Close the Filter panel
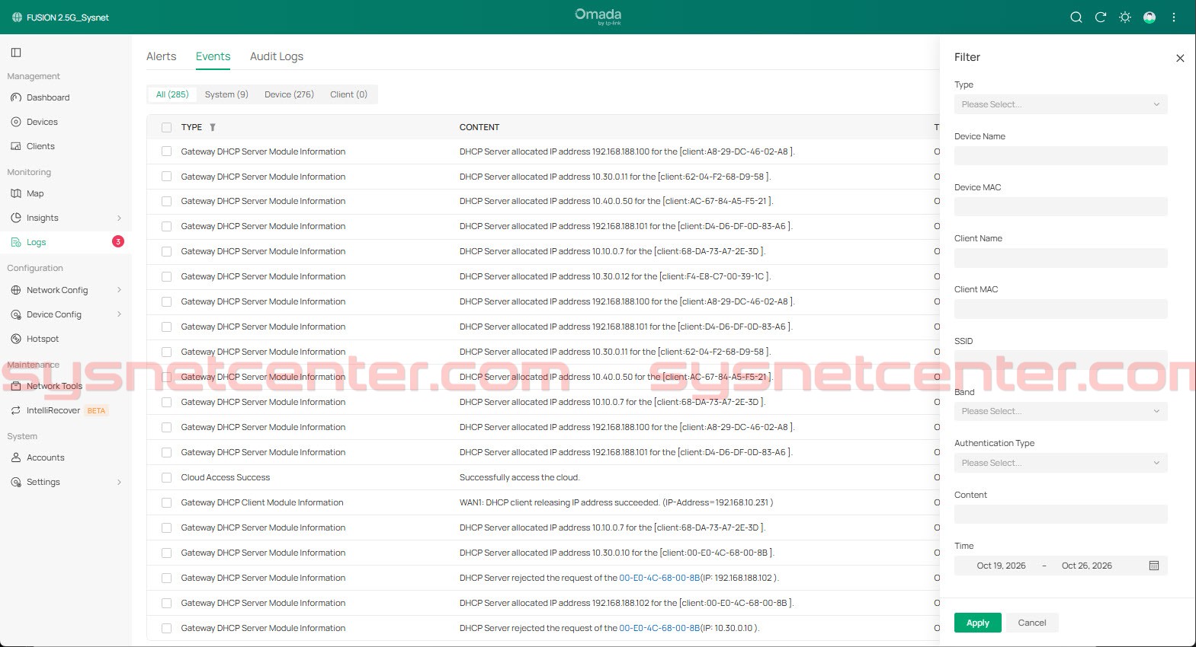1196x647 pixels. [1180, 58]
